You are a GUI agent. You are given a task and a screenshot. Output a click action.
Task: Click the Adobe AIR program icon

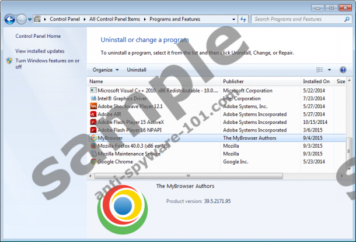click(93, 115)
